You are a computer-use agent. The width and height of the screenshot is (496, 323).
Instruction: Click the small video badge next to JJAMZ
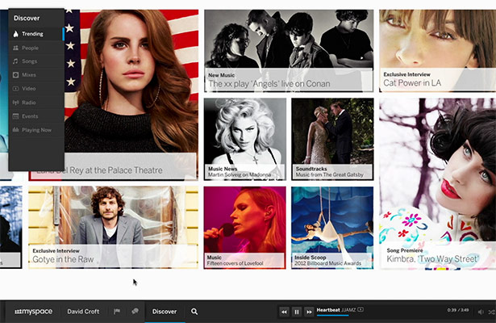(361, 309)
